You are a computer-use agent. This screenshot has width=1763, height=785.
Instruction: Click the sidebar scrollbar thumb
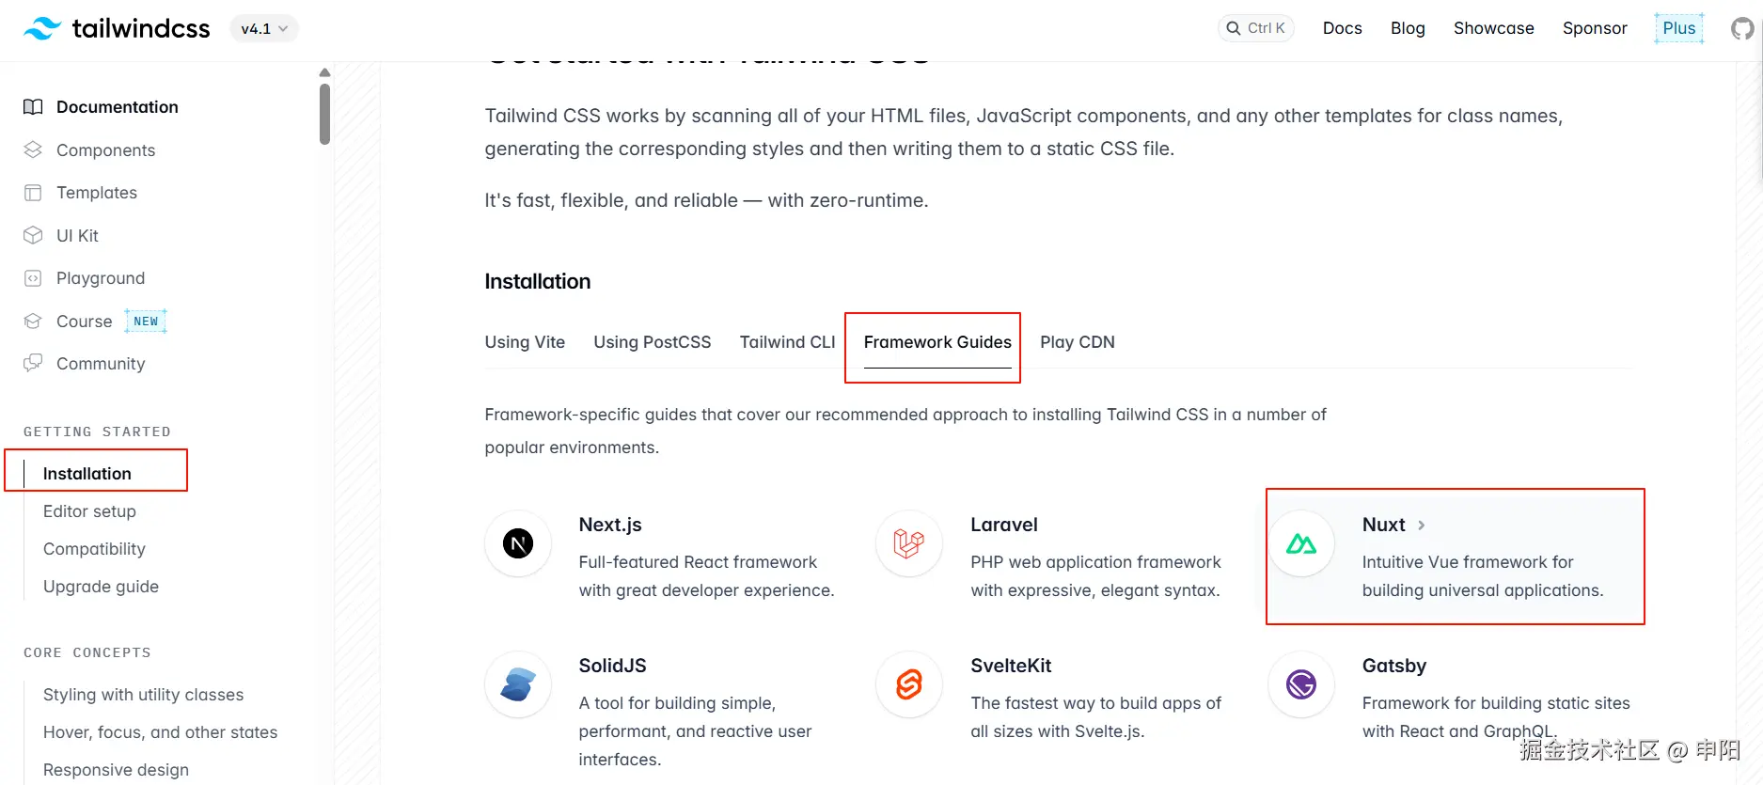[x=324, y=113]
